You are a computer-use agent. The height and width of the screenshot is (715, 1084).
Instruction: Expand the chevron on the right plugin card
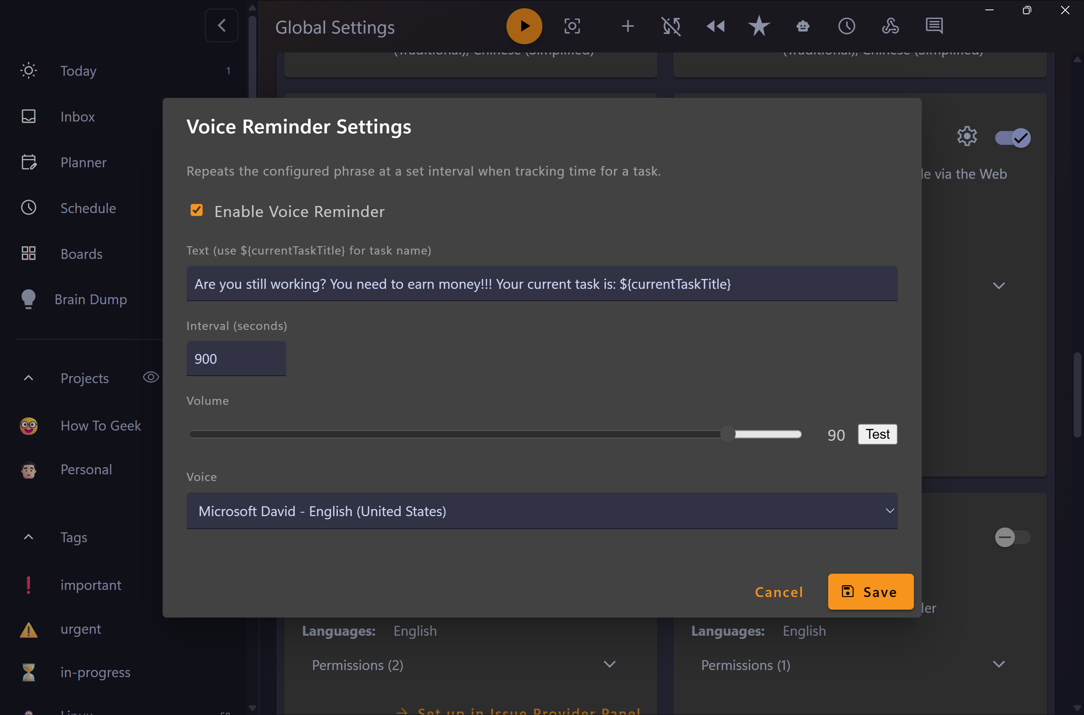(999, 286)
